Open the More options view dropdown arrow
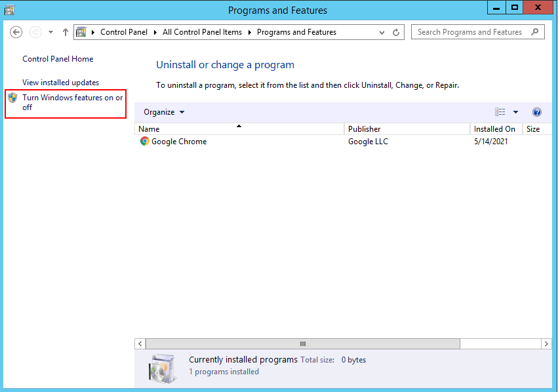 (515, 112)
